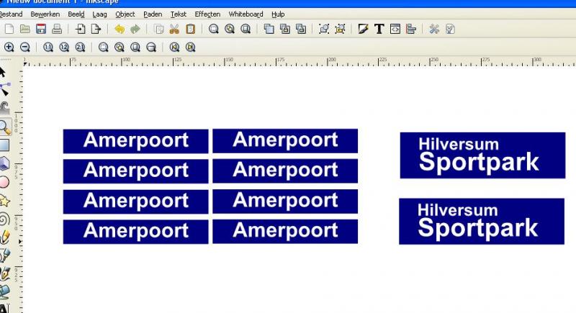
Task: Select the Node edit tool
Action: (5, 89)
